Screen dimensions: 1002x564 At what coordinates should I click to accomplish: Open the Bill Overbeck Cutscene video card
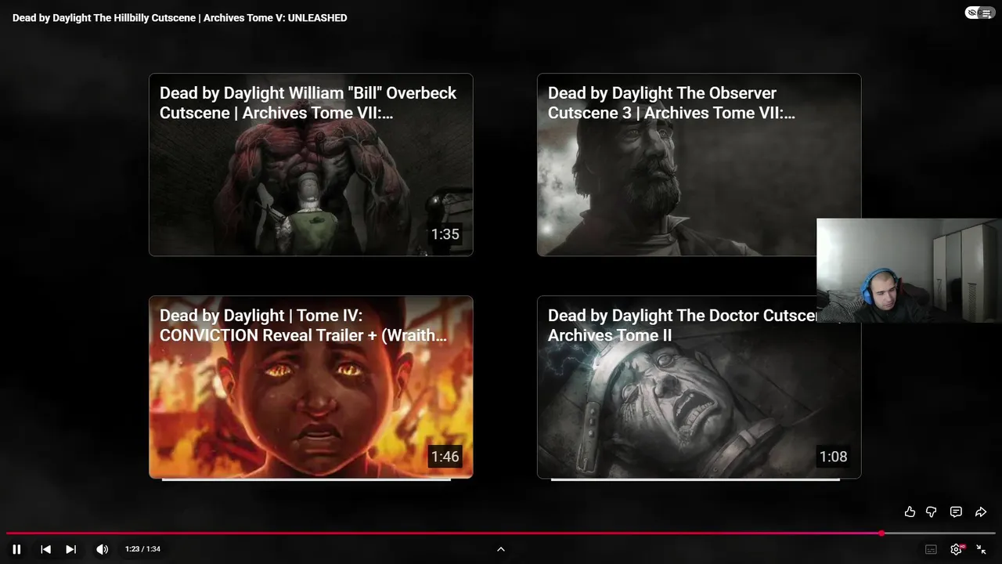(311, 164)
